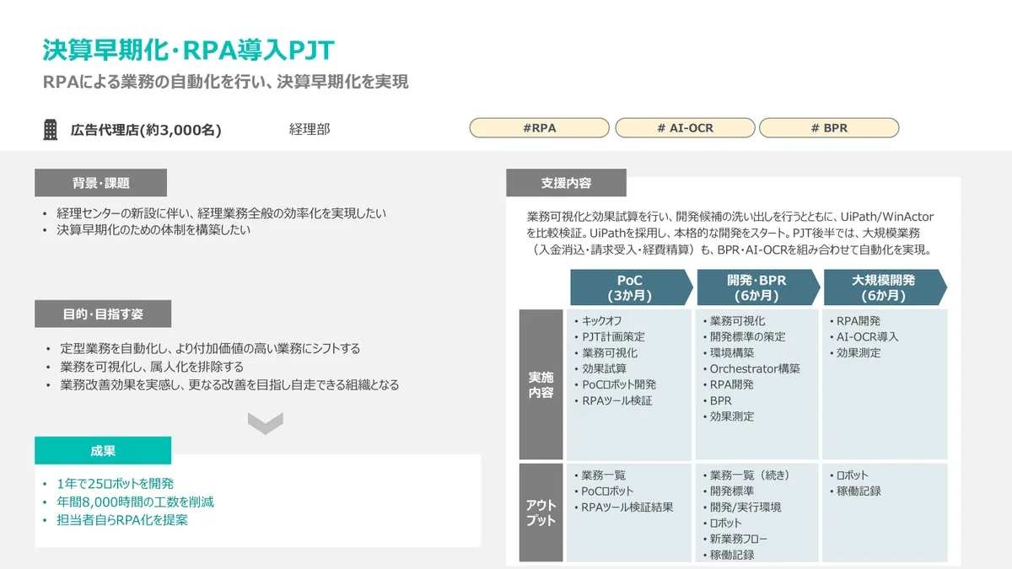Select the # BPR tag
Screen dimensions: 1012x569
(x=828, y=128)
